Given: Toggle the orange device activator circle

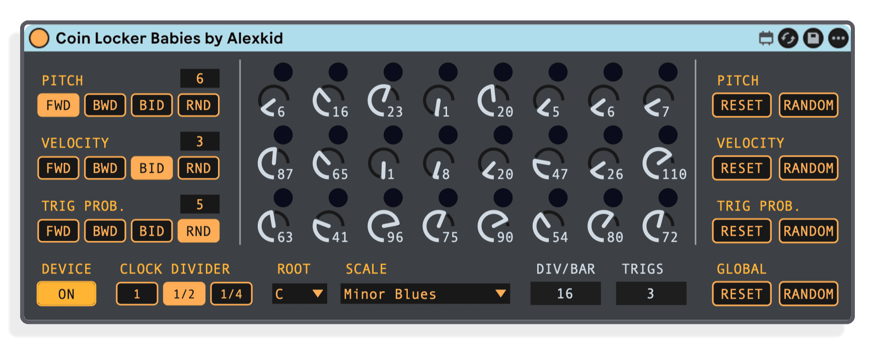Looking at the screenshot, I should pyautogui.click(x=39, y=38).
